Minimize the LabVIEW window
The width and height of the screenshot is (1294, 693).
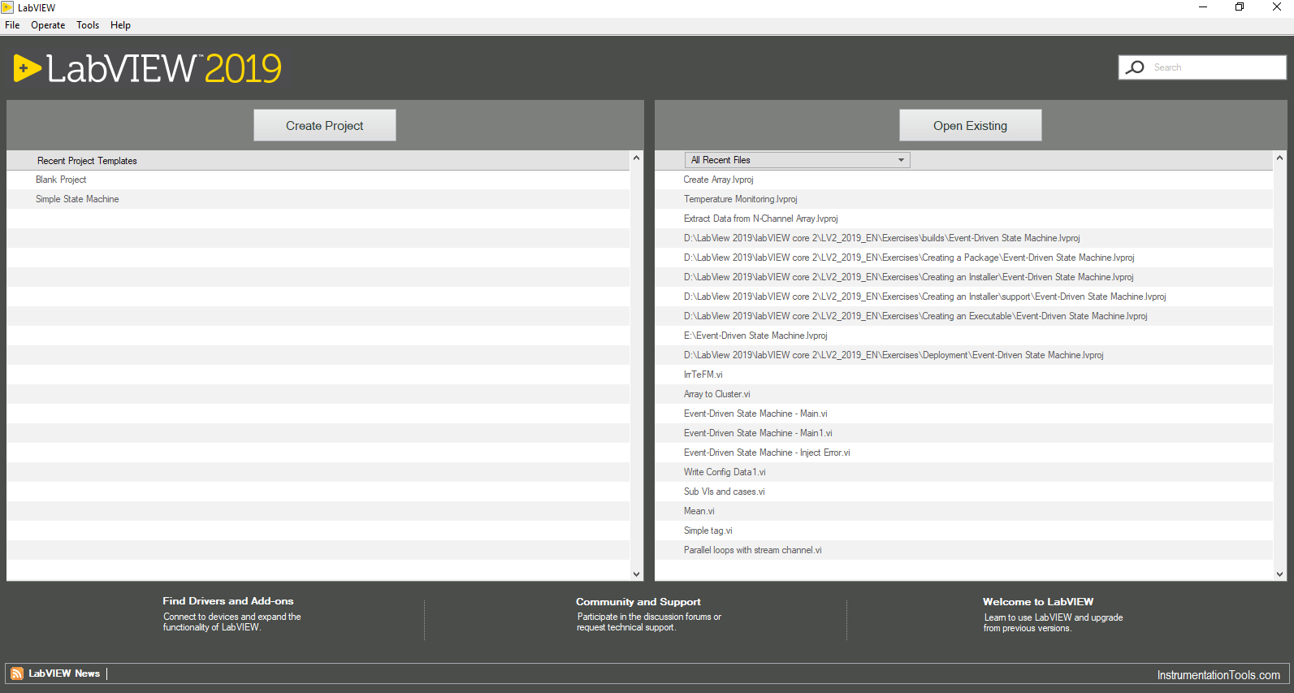click(x=1203, y=7)
